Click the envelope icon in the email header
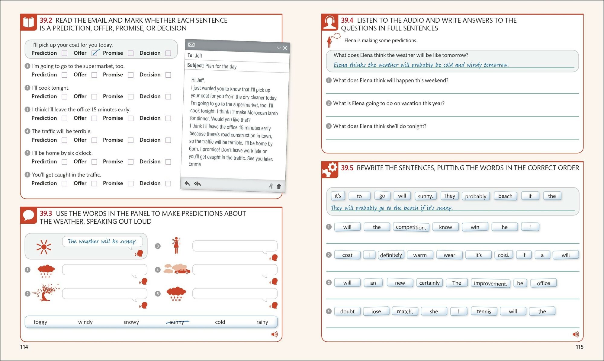This screenshot has height=361, width=604. [191, 45]
